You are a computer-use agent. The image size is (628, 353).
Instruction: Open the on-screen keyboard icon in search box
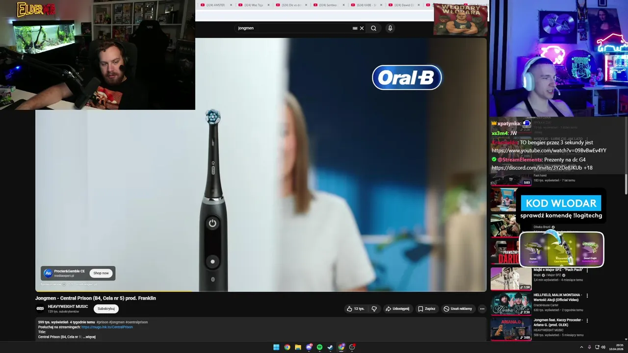click(x=355, y=28)
